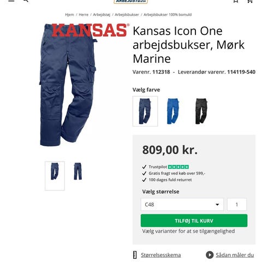
Task: Add to cart with Tilføj til kurv
Action: (x=194, y=221)
